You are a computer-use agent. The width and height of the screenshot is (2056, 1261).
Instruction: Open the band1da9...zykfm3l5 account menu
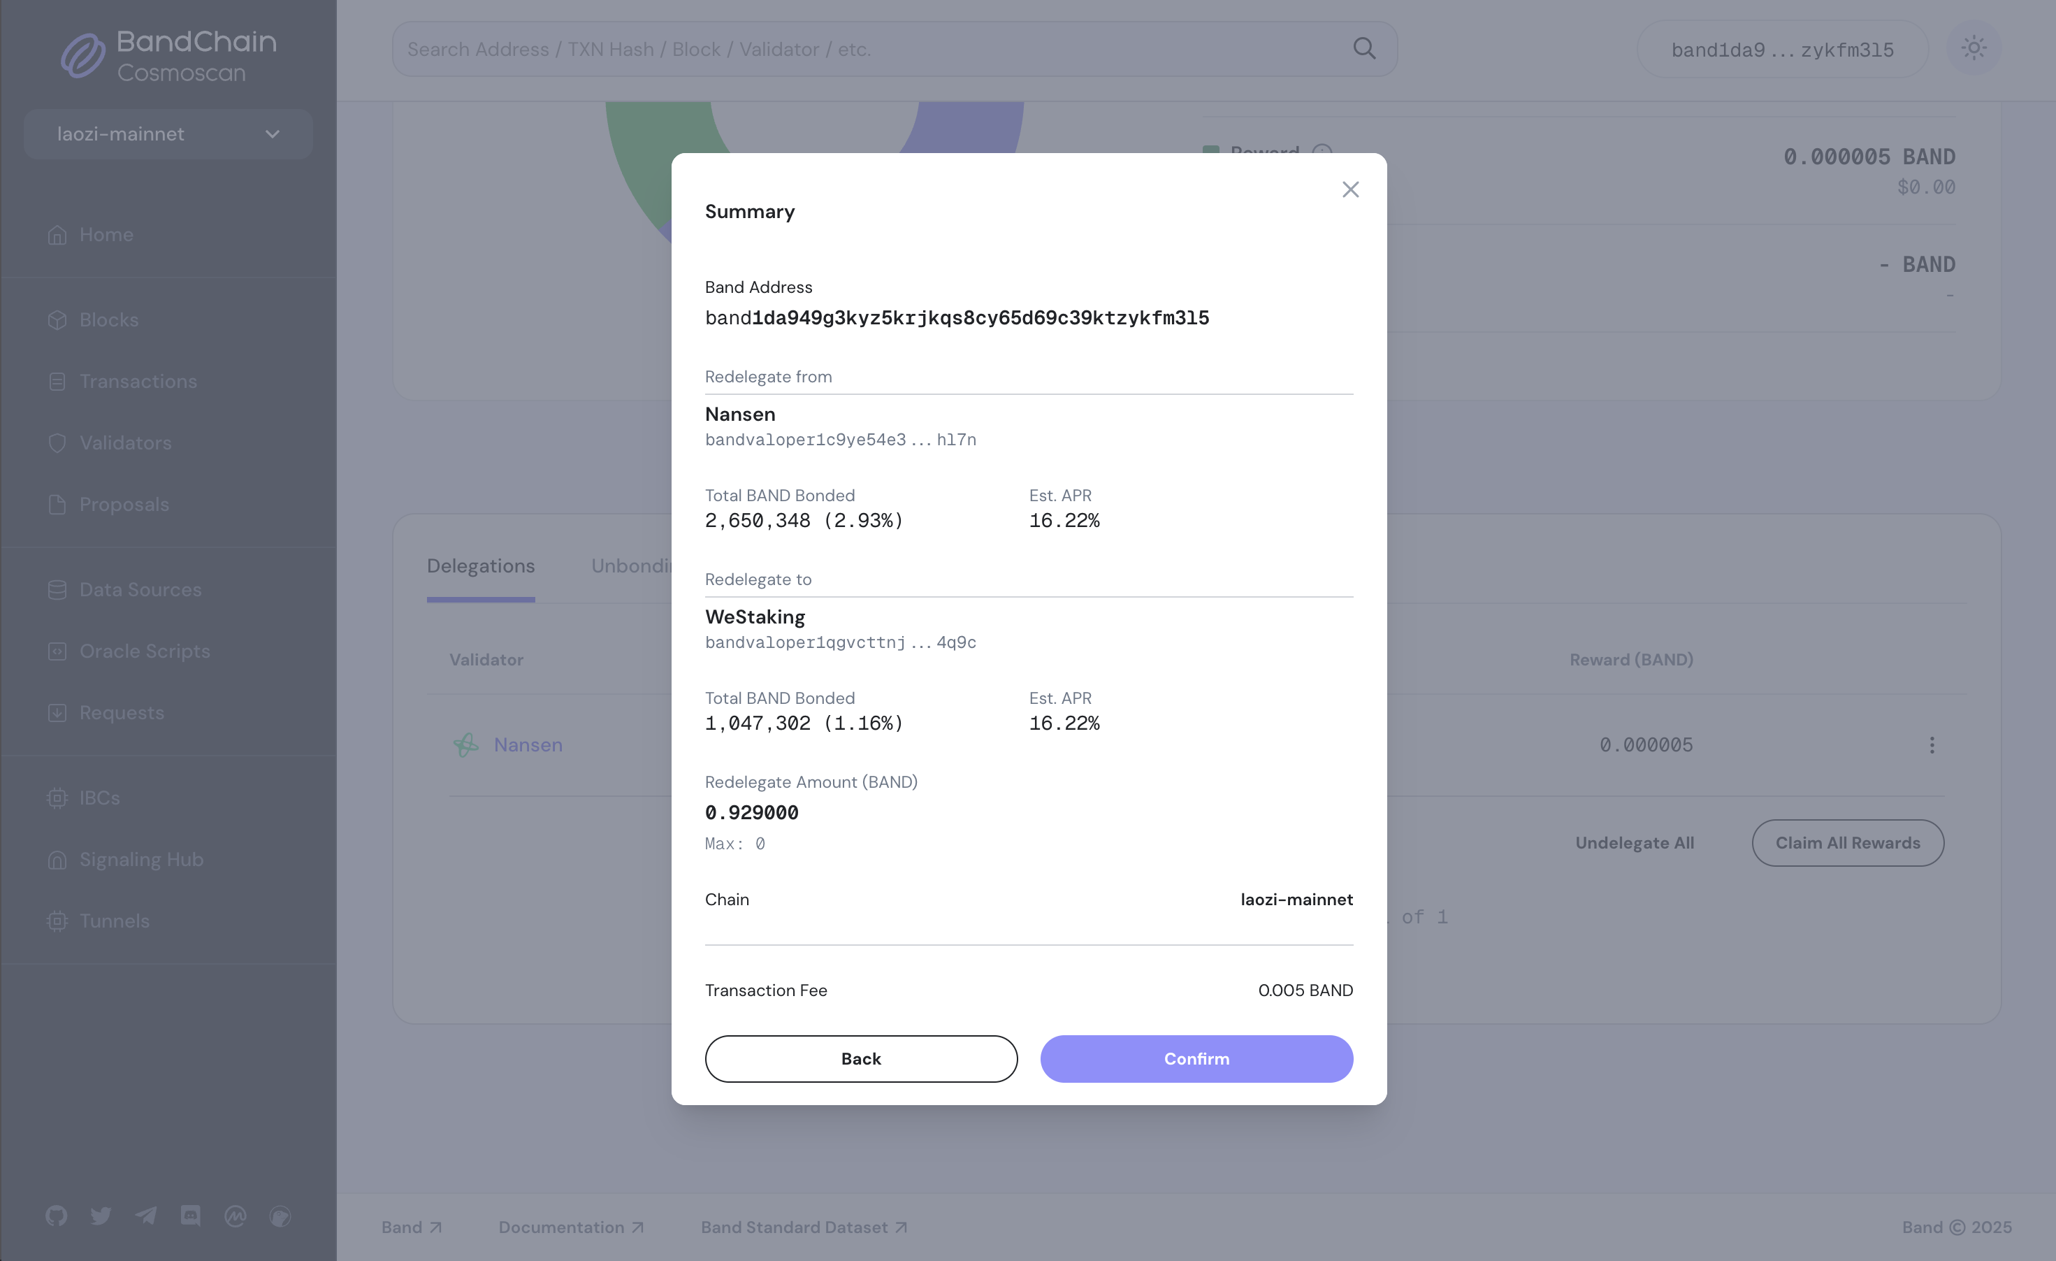point(1782,49)
